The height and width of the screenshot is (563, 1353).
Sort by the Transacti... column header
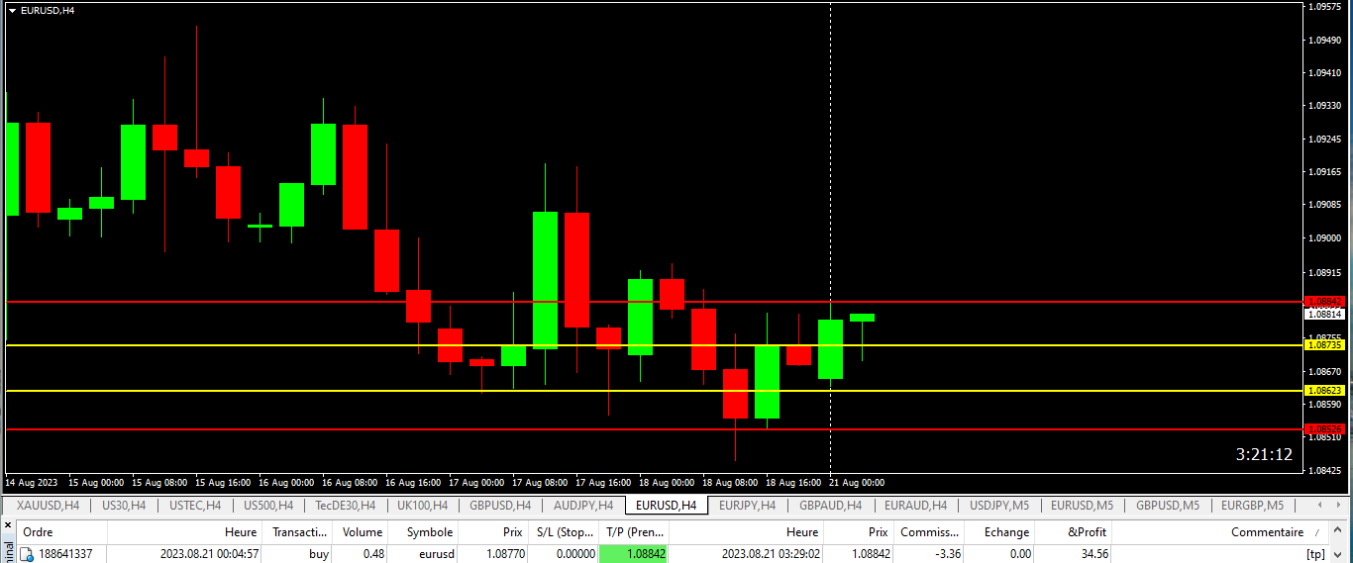300,532
